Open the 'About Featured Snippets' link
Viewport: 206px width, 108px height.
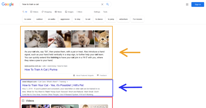[85, 75]
